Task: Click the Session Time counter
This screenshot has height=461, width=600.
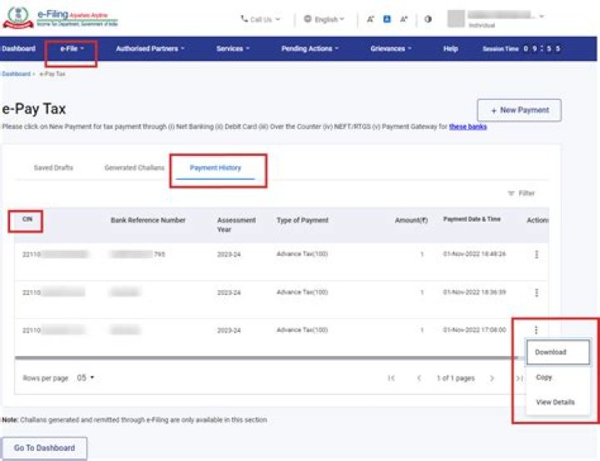Action: [x=521, y=48]
